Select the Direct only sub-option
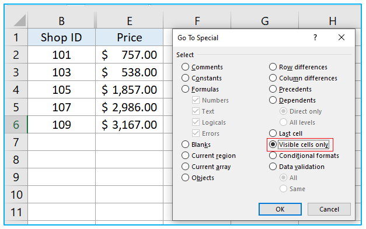The width and height of the screenshot is (366, 229). pos(283,111)
